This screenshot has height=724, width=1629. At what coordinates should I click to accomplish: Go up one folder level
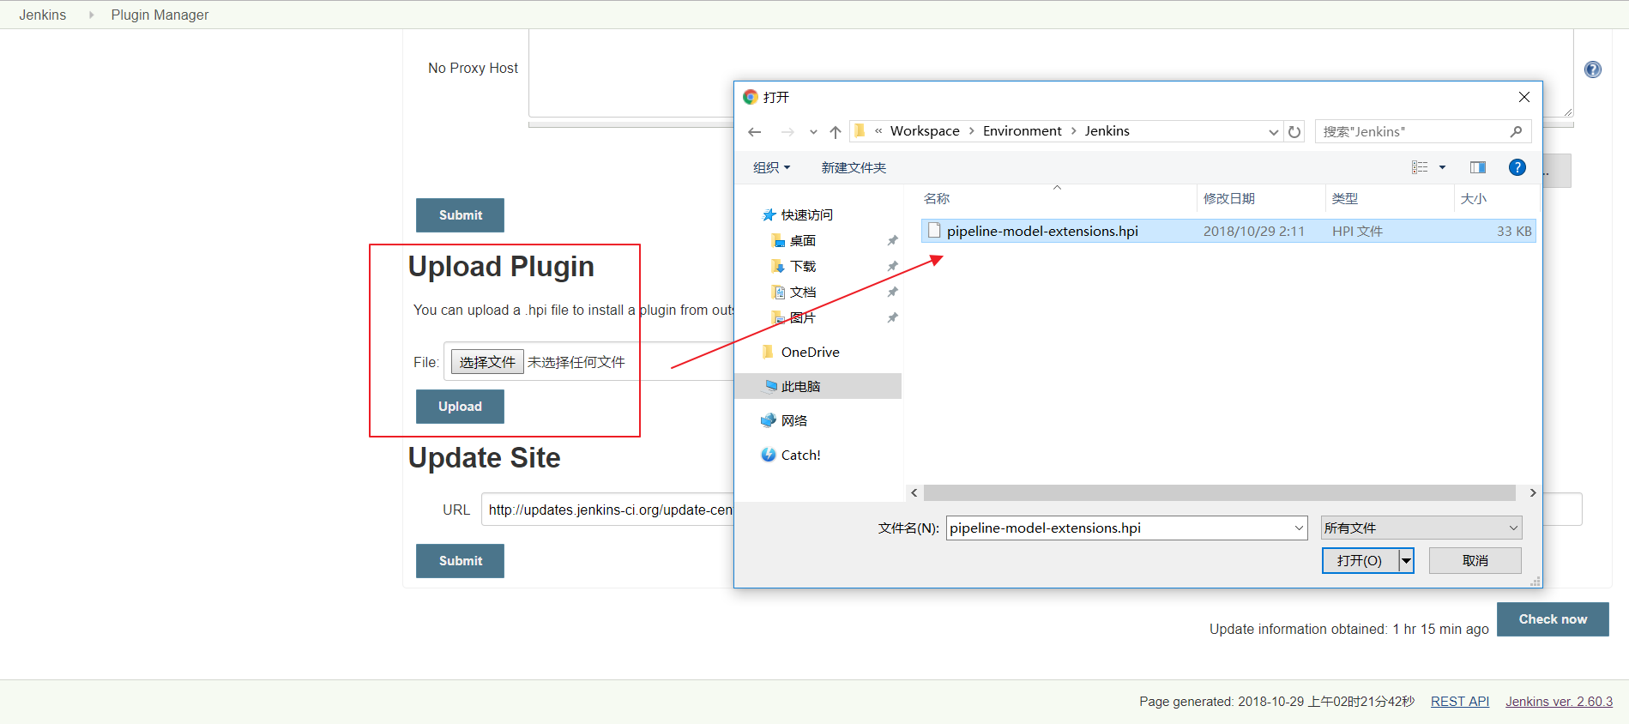[836, 131]
